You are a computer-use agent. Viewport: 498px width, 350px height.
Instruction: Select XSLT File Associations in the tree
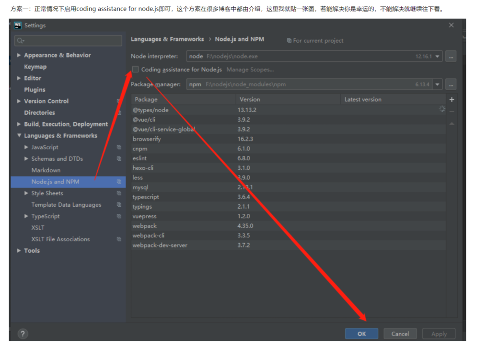60,239
